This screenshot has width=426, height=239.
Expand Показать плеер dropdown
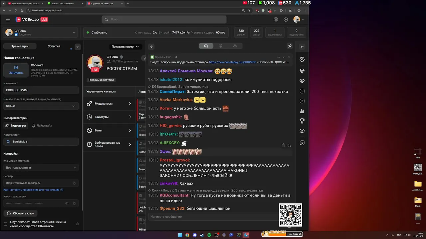pos(125,47)
